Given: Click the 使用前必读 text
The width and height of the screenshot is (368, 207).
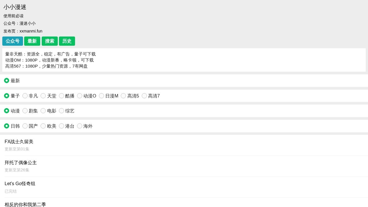Looking at the screenshot, I should tap(14, 16).
